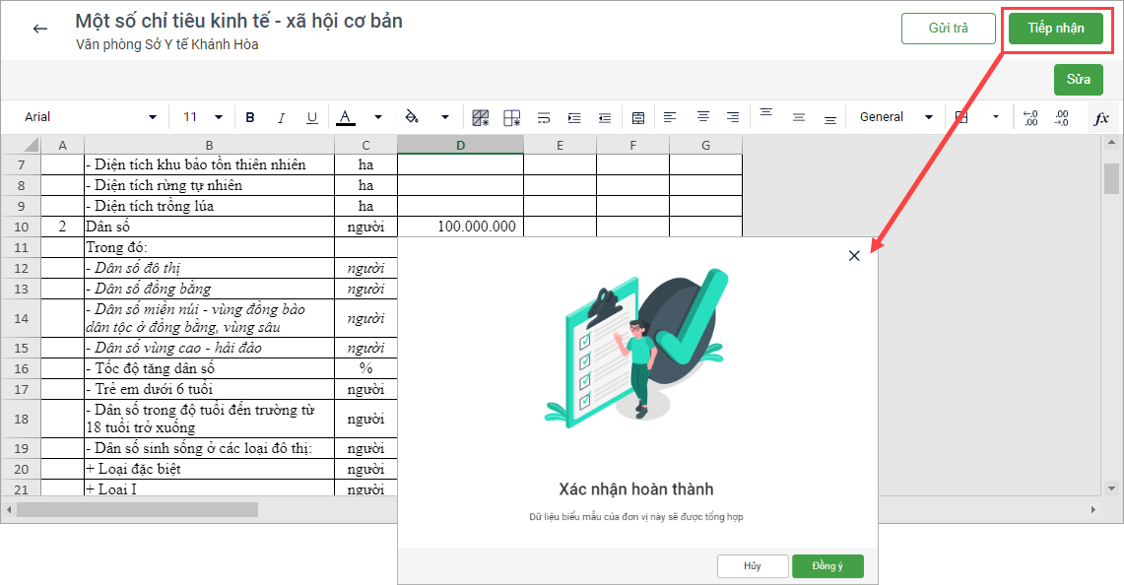Confirm the dialog with Đồng ý
The image size is (1124, 585).
click(827, 566)
